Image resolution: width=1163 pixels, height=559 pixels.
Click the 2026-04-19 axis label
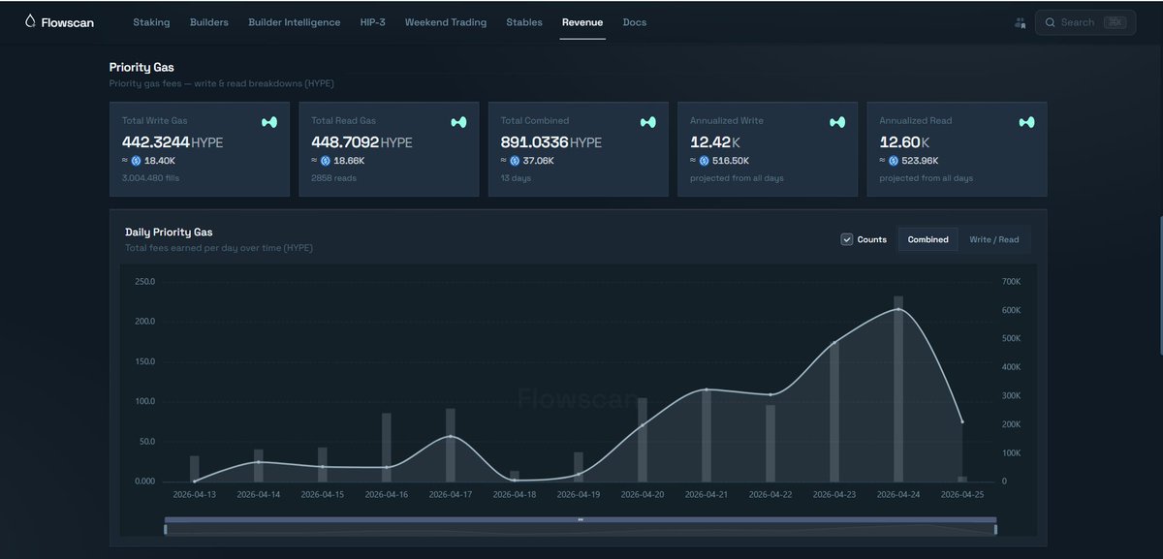pos(579,494)
